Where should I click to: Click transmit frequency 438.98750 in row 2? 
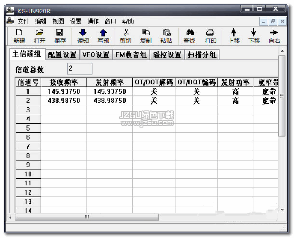pos(110,101)
